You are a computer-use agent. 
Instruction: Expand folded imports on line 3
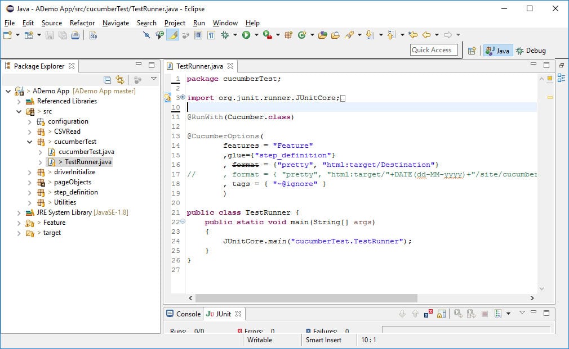coord(183,97)
